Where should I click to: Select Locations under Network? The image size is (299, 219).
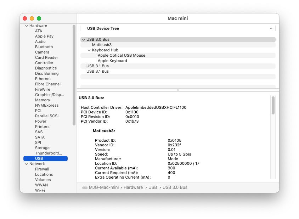[44, 175]
